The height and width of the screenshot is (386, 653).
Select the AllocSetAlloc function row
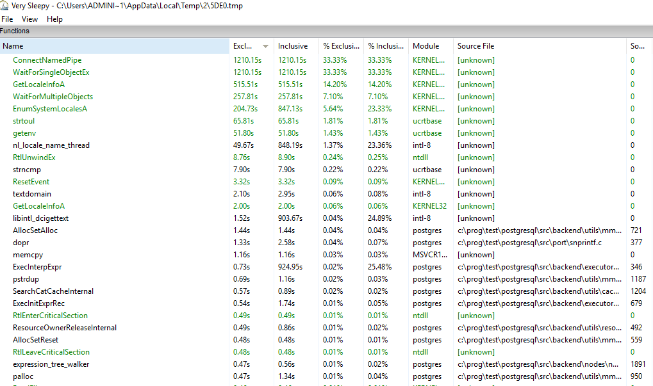[x=35, y=230]
